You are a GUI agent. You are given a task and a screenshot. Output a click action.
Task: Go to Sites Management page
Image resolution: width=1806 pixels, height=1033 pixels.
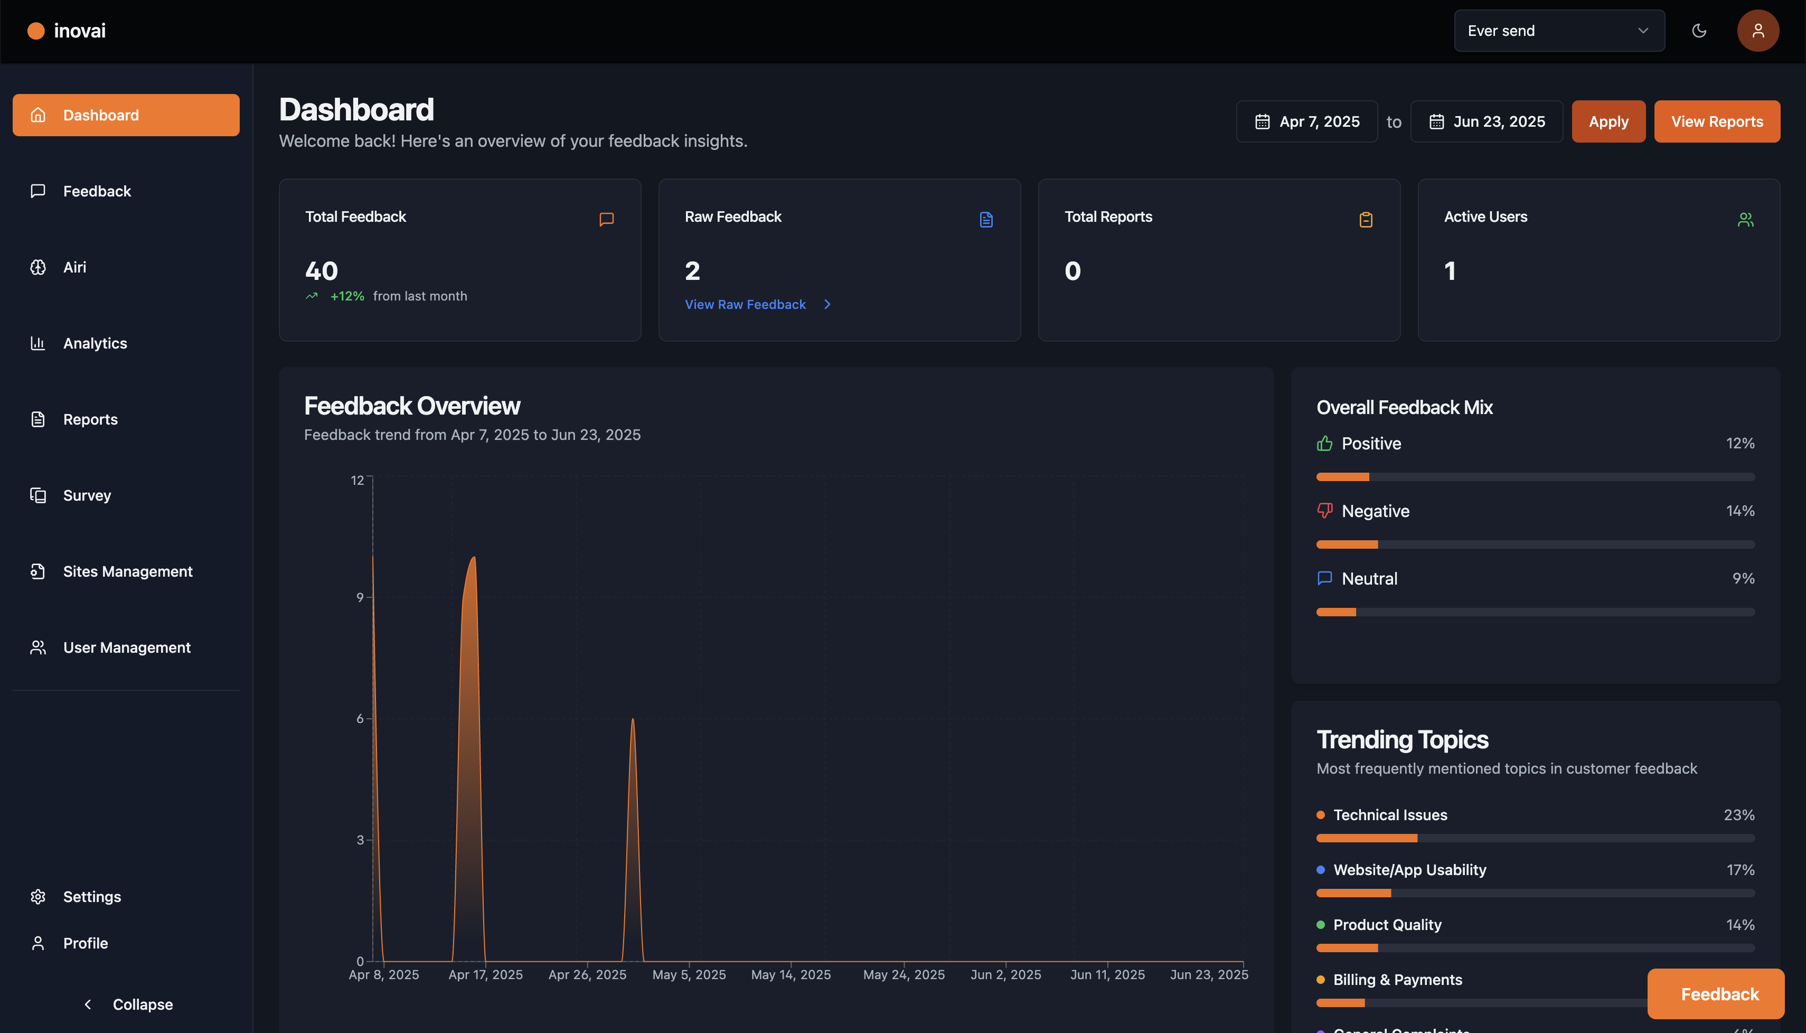[127, 571]
